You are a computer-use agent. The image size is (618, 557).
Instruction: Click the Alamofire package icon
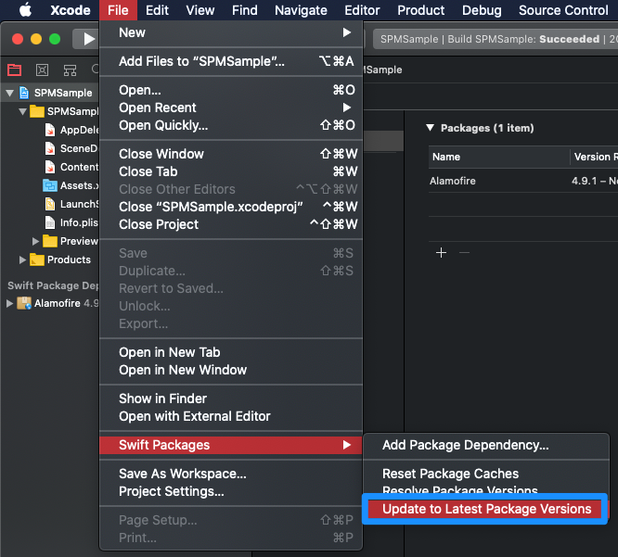24,303
